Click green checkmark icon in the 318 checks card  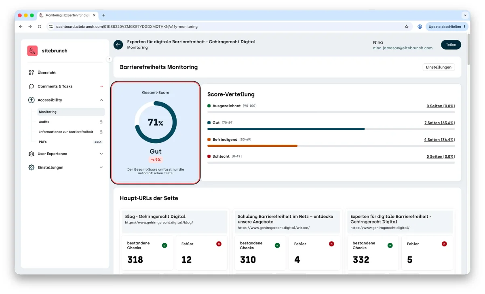(164, 245)
